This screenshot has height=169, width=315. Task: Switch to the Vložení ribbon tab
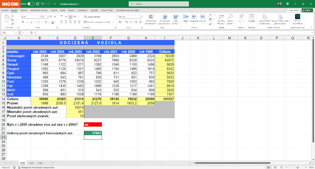click(24, 10)
